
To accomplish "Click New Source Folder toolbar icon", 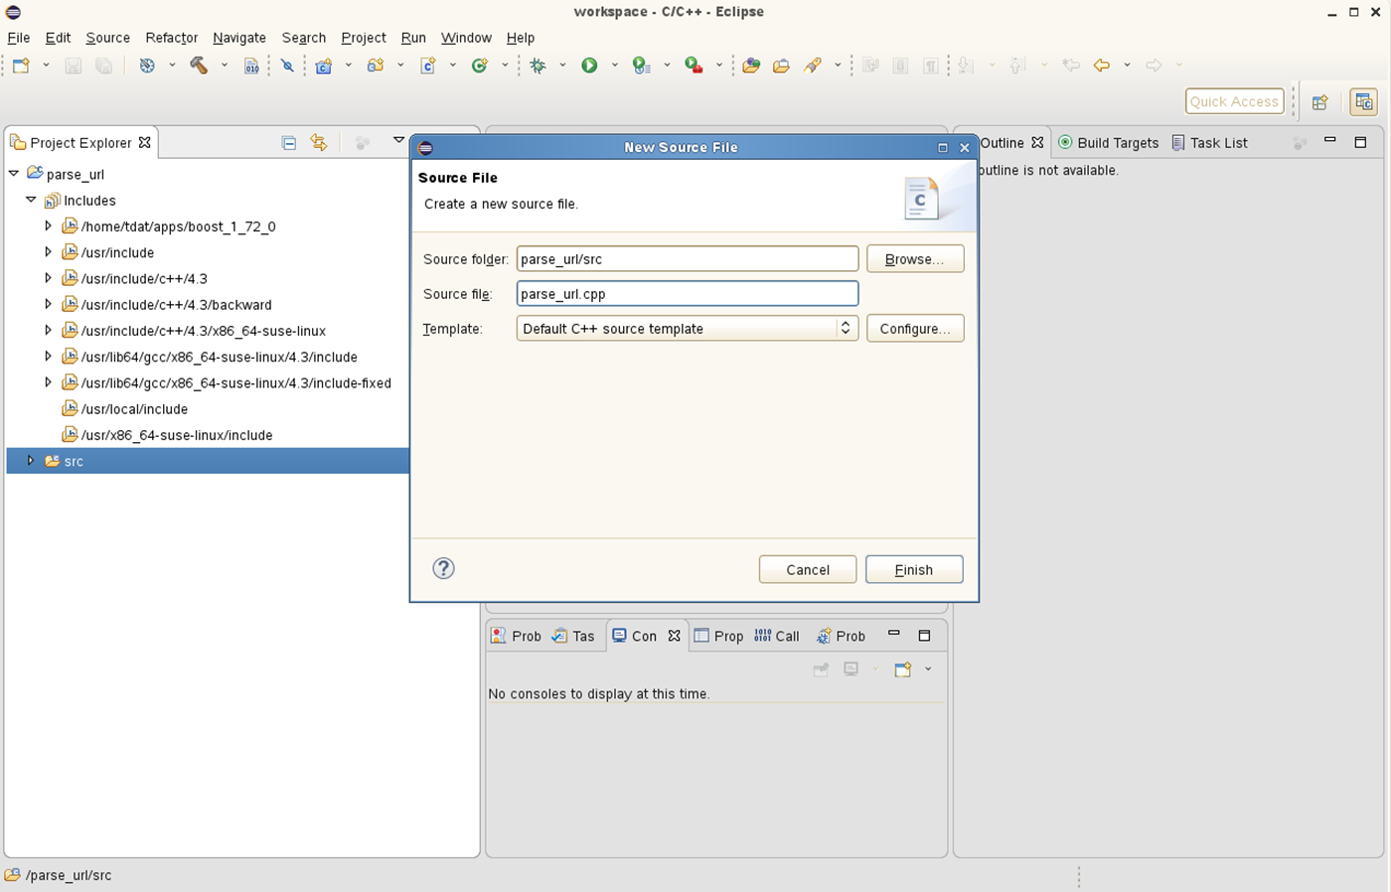I will click(376, 66).
